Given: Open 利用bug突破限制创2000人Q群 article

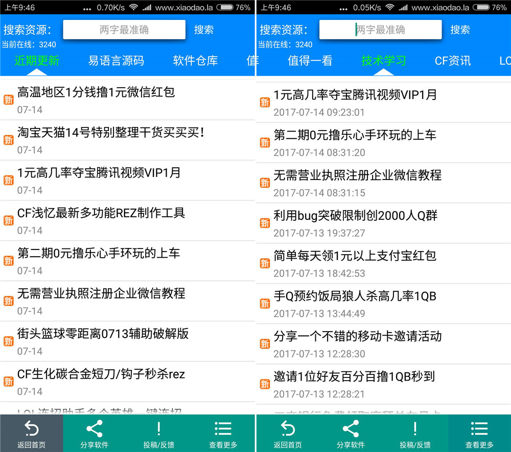Looking at the screenshot, I should click(x=384, y=223).
